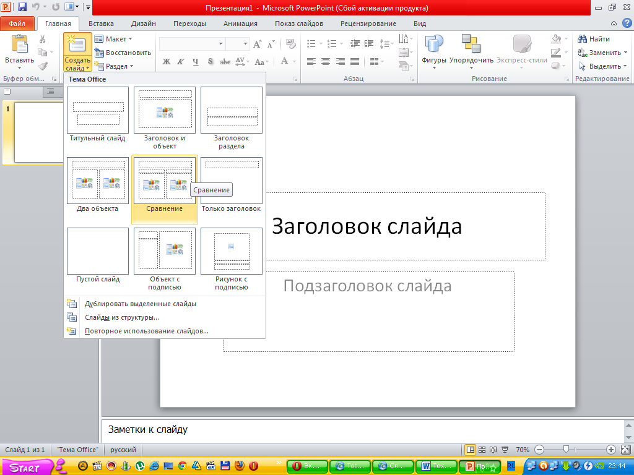
Task: Click the Format Painter brush icon
Action: 43,66
